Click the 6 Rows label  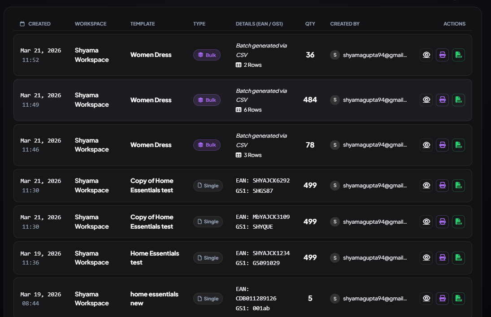pos(253,110)
